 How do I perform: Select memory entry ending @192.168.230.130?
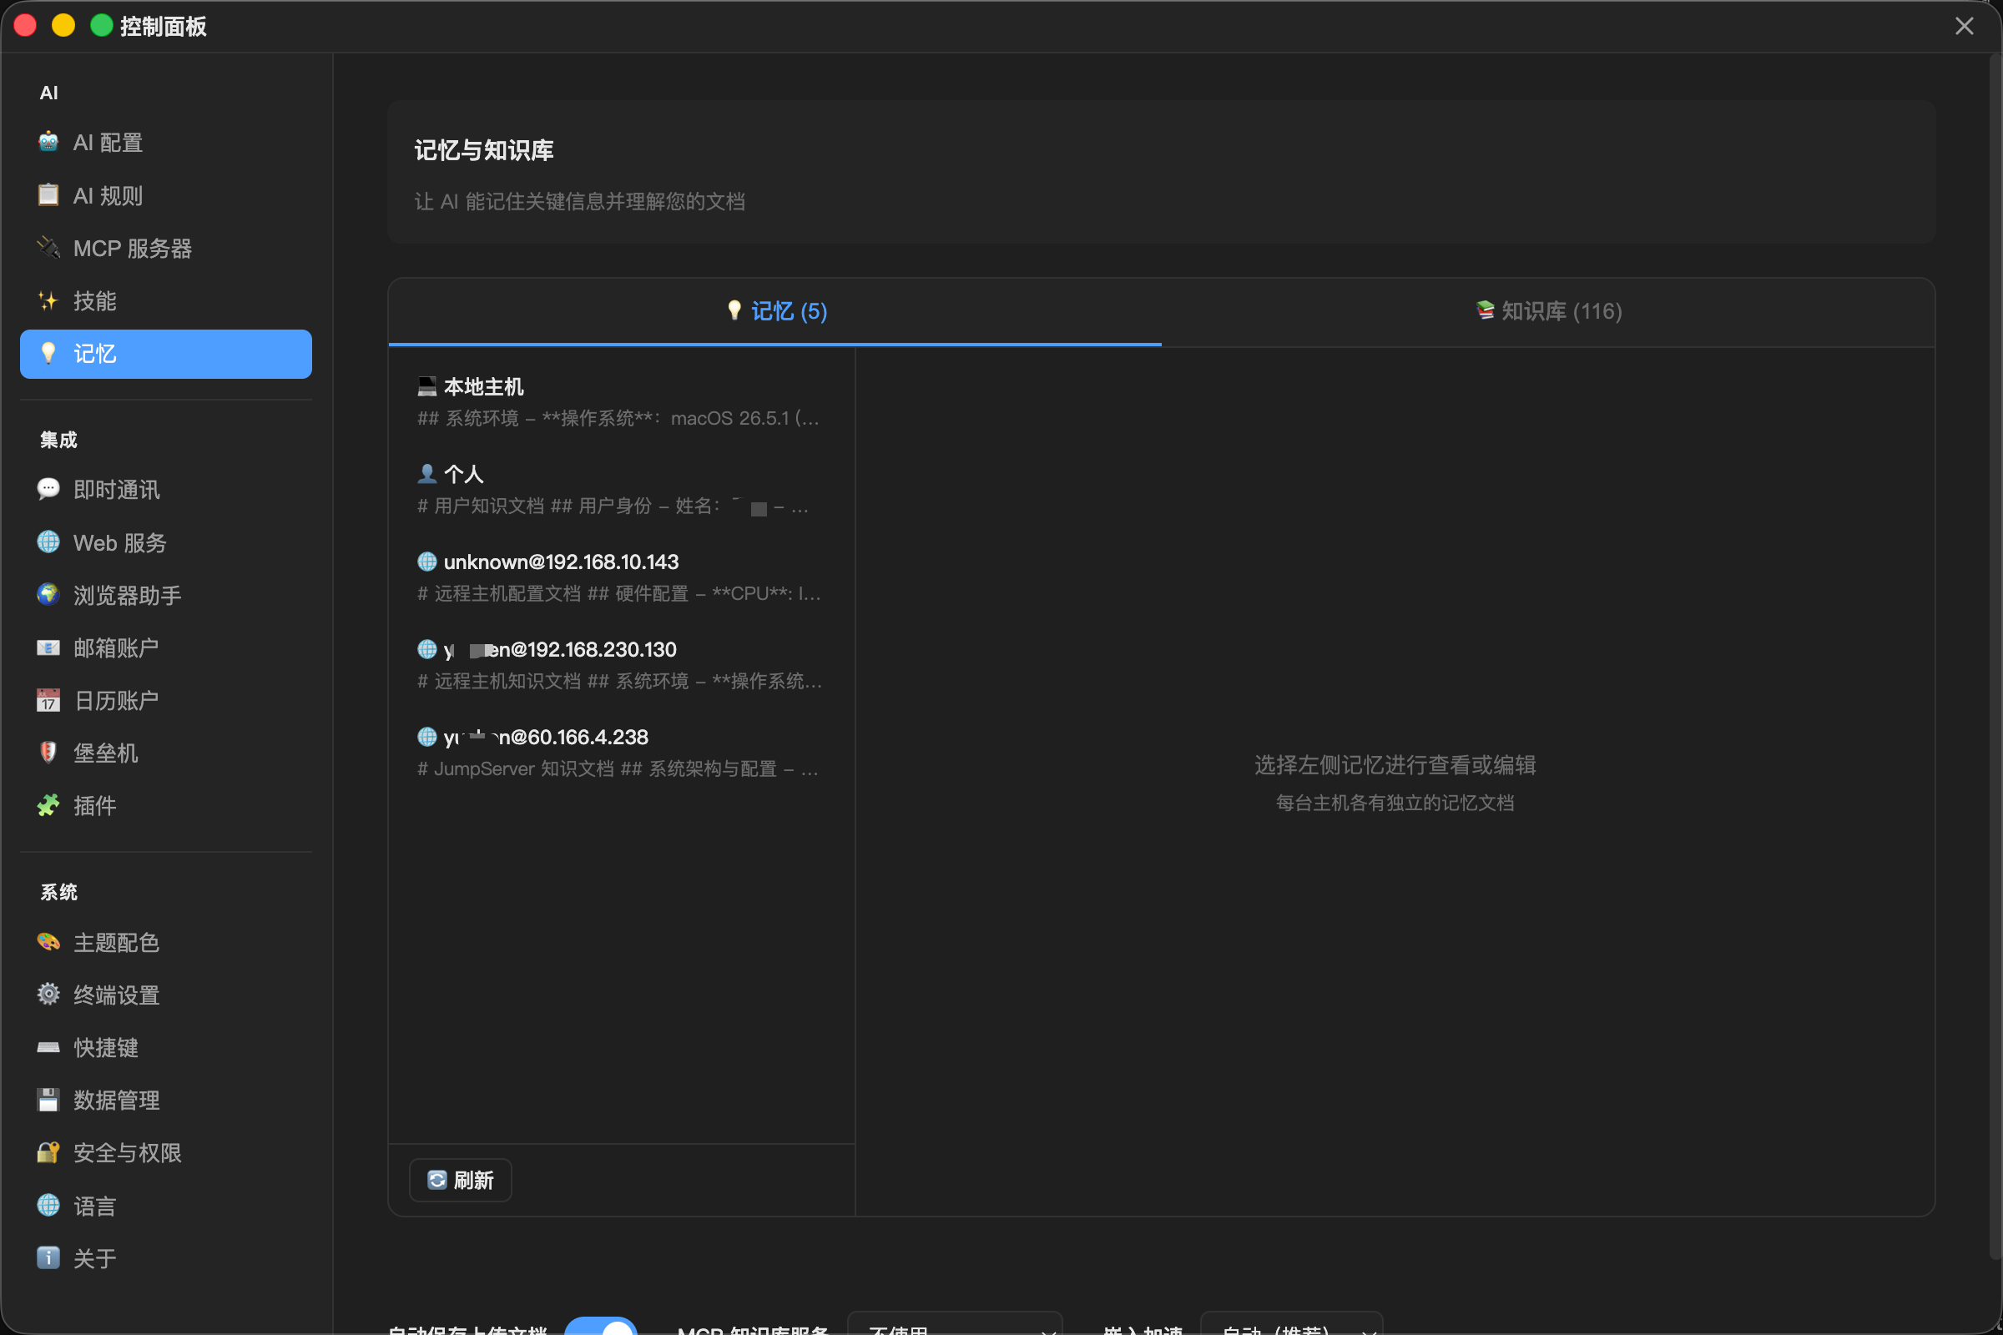[x=621, y=665]
